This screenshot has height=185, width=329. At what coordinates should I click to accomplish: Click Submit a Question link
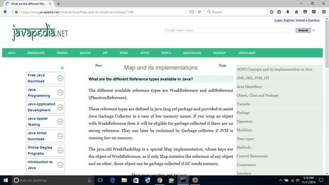(307, 21)
